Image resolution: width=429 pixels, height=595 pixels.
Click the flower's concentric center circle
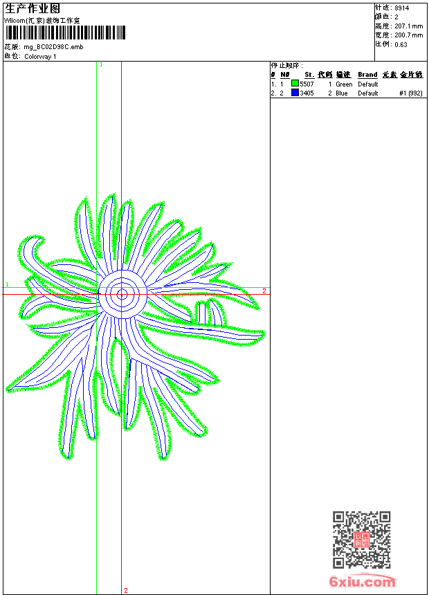coord(122,294)
